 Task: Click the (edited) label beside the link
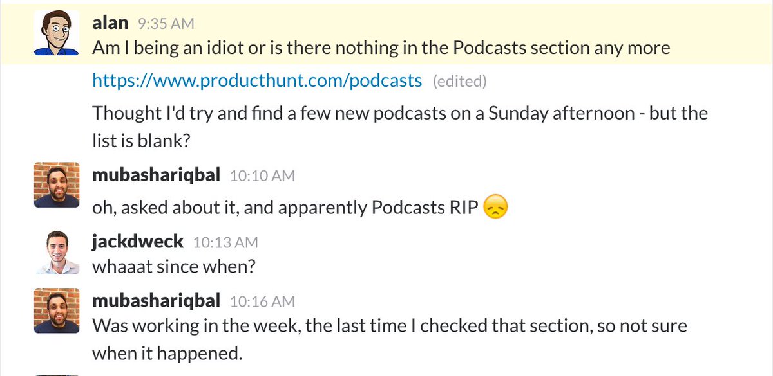coord(460,81)
